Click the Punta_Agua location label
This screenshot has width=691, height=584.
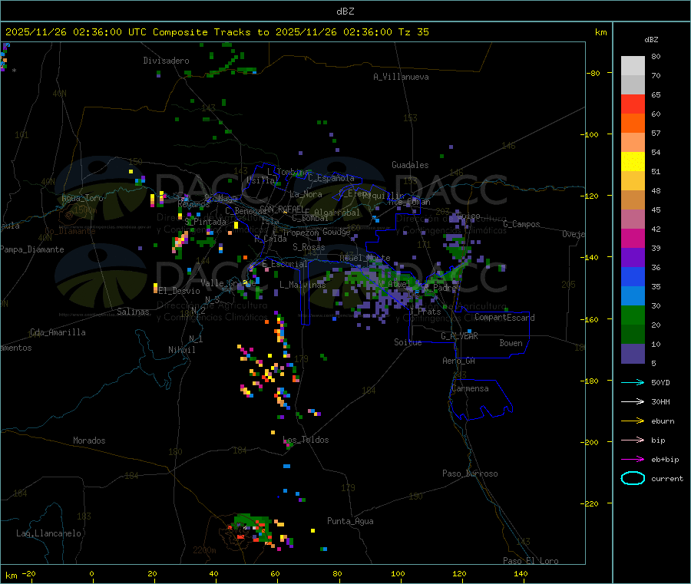350,521
